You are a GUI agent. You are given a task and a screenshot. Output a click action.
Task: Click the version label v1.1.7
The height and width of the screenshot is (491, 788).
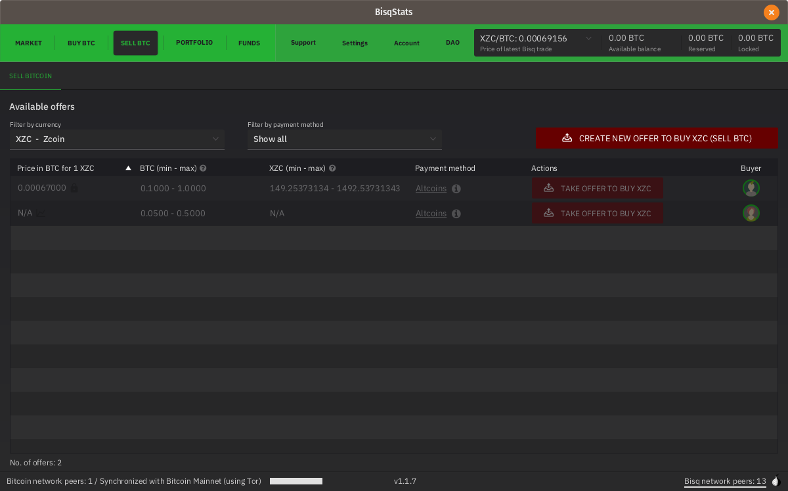coord(405,481)
